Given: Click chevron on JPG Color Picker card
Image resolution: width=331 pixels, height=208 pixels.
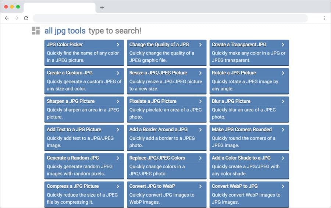Looking at the screenshot, I should [118, 45].
